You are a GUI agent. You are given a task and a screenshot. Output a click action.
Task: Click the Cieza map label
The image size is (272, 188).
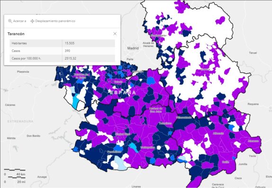pyautogui.click(x=238, y=178)
